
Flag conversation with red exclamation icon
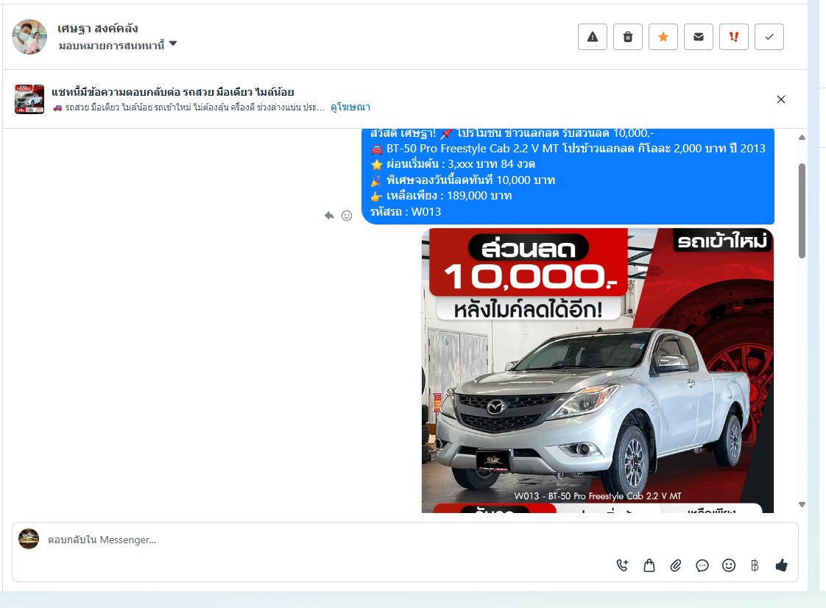click(734, 37)
